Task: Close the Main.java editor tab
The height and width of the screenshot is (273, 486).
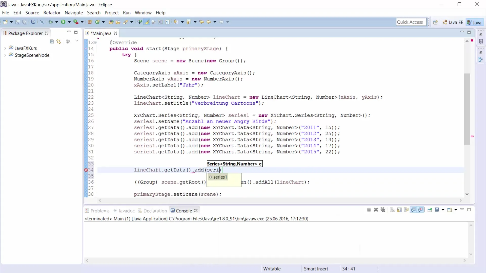Action: click(x=115, y=33)
